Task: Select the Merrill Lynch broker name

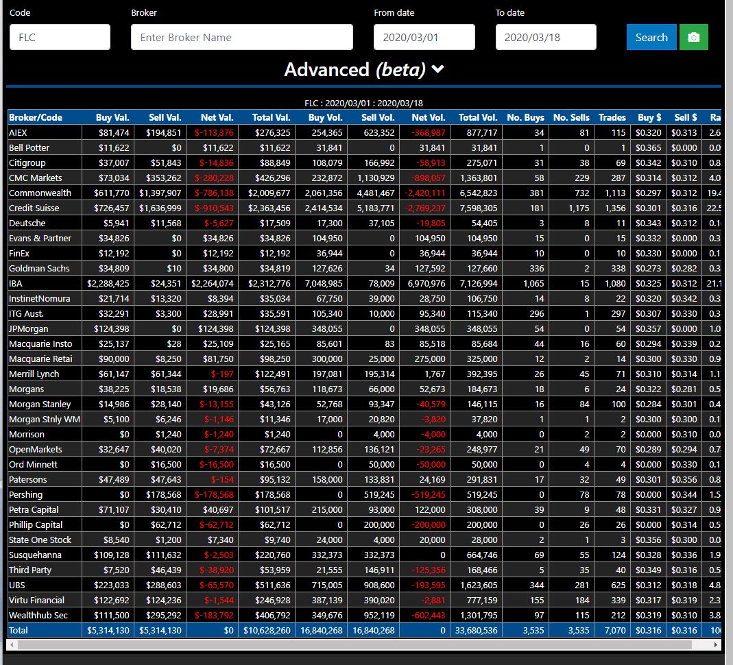Action: pyautogui.click(x=34, y=374)
